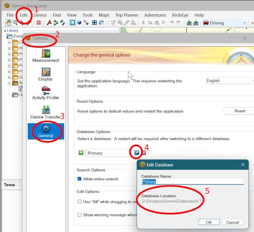
Task: Click the percent-sign toolbar icon
Action: tap(86, 23)
